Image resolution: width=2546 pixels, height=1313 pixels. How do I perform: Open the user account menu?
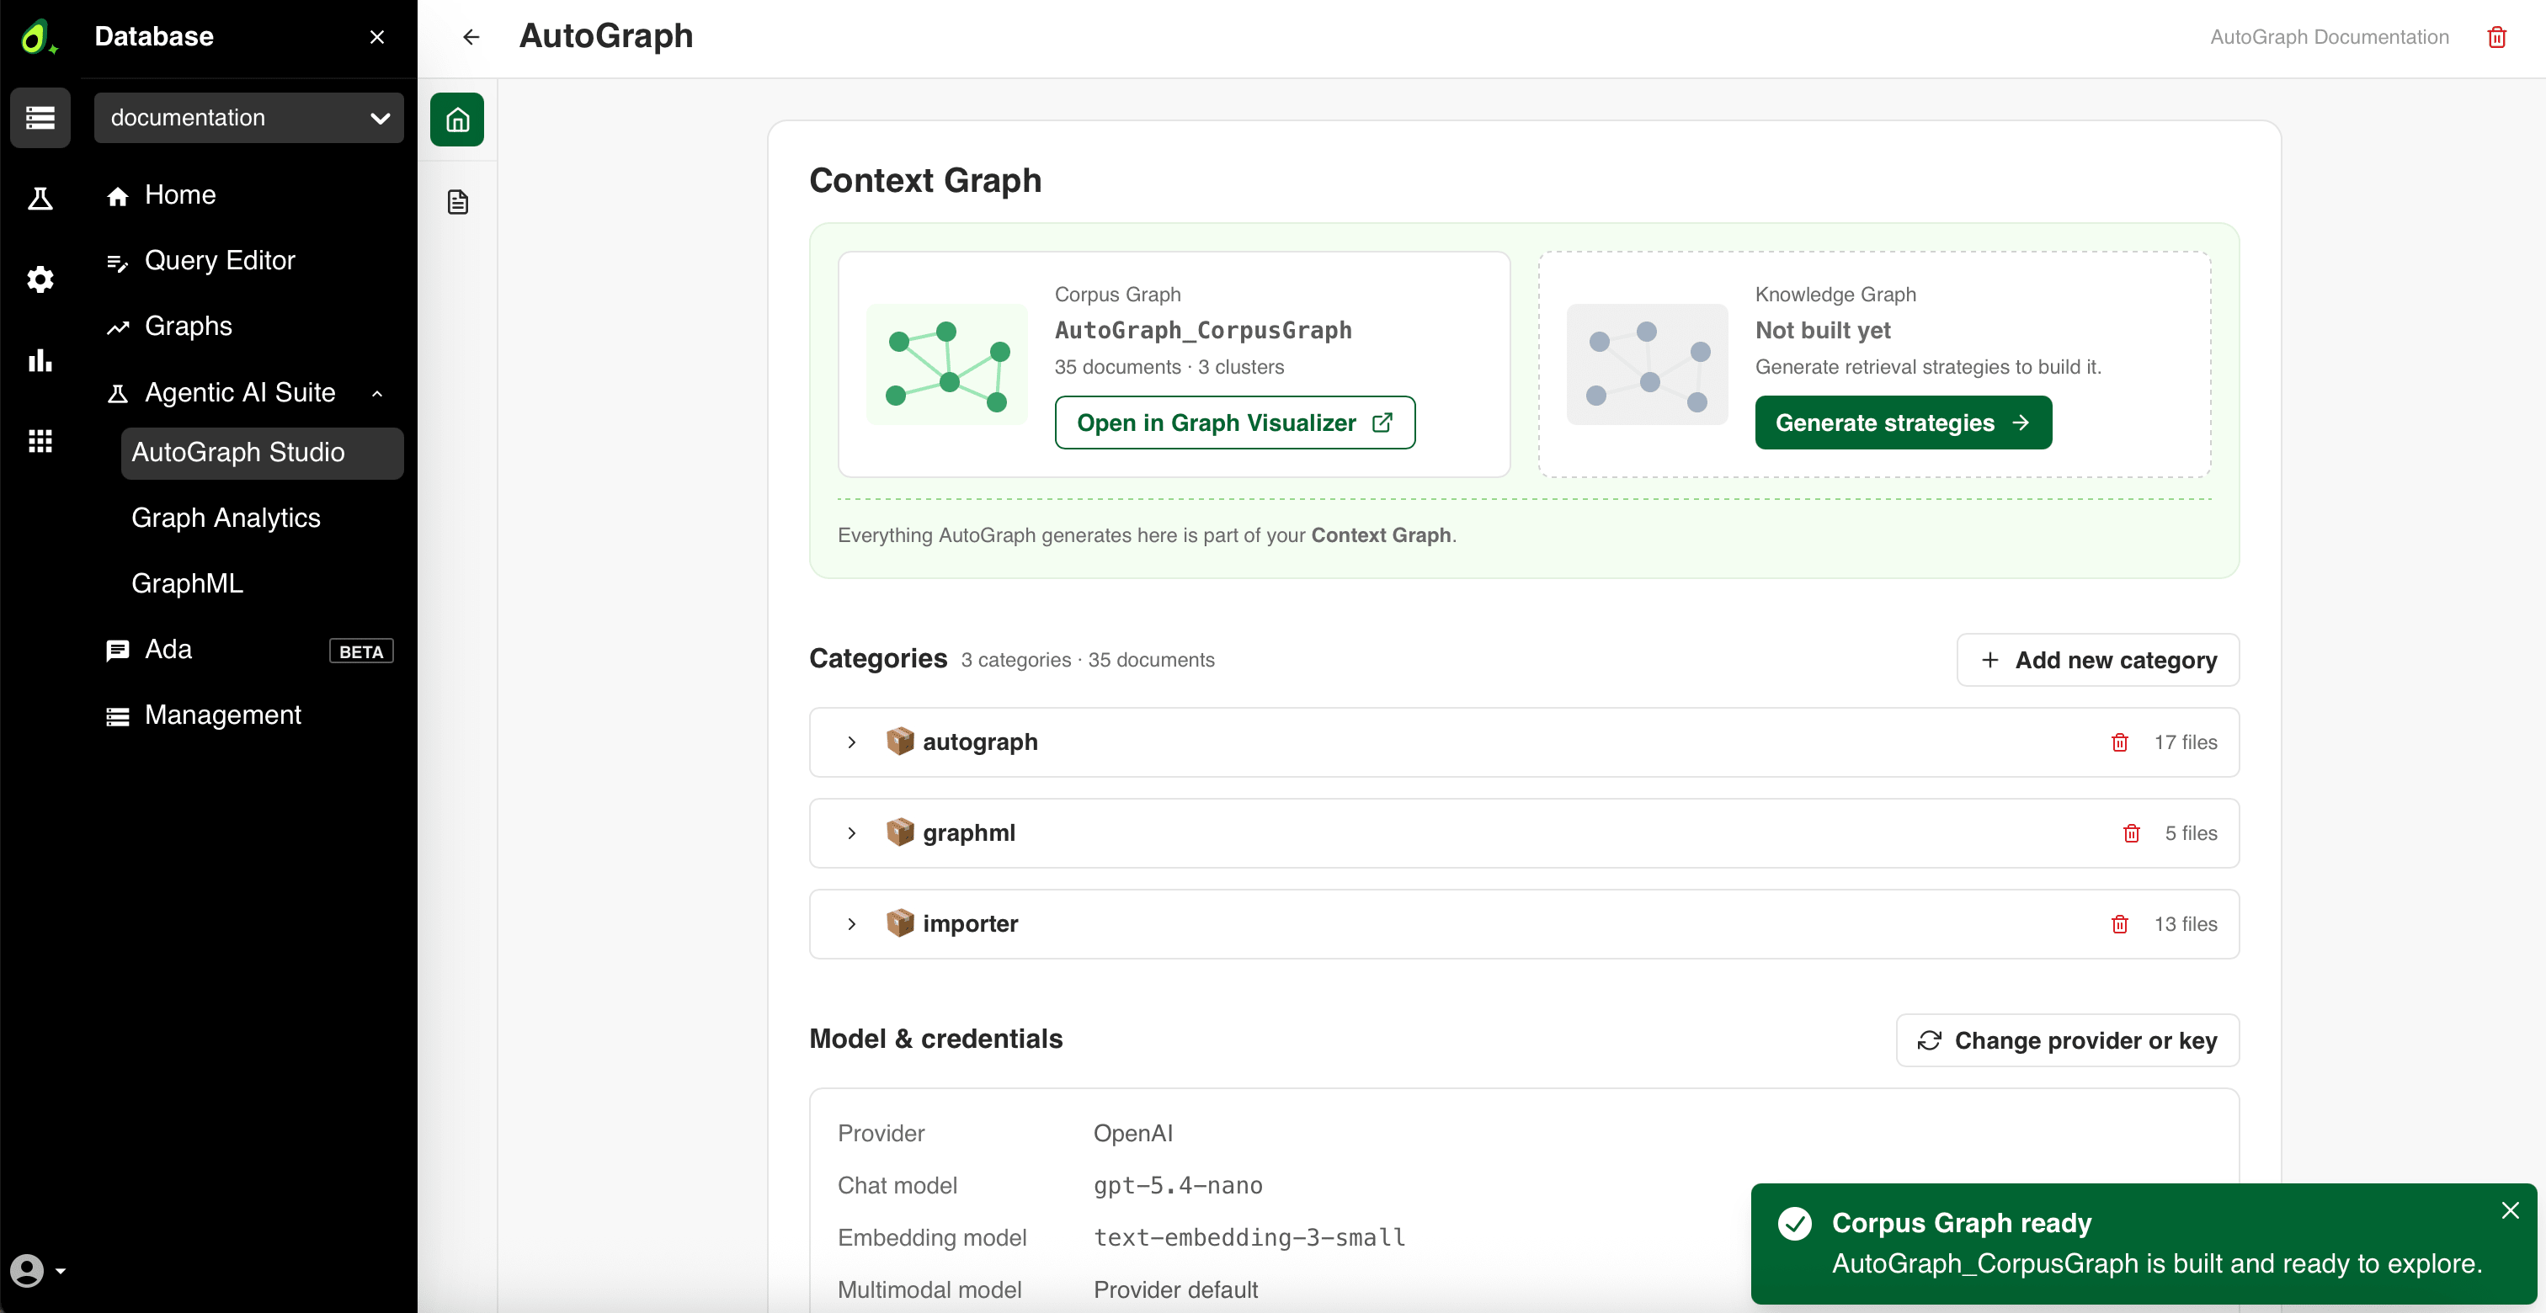38,1269
